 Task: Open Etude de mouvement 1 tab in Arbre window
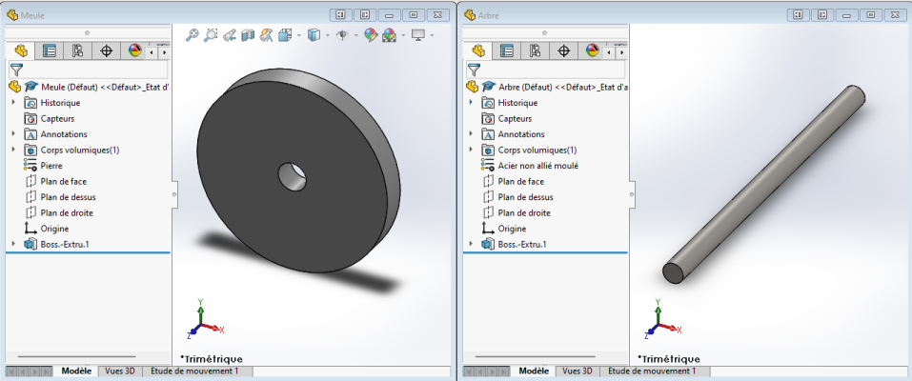[x=652, y=371]
